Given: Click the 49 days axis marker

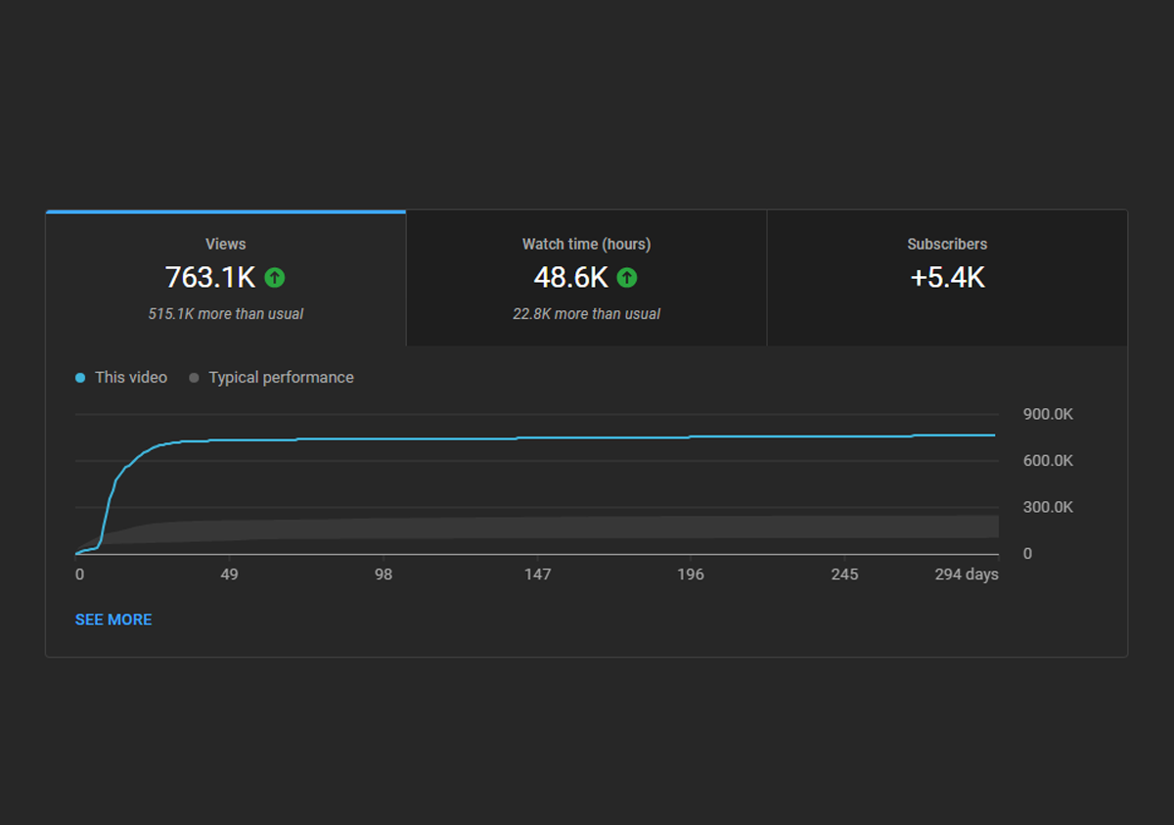Looking at the screenshot, I should pyautogui.click(x=230, y=574).
